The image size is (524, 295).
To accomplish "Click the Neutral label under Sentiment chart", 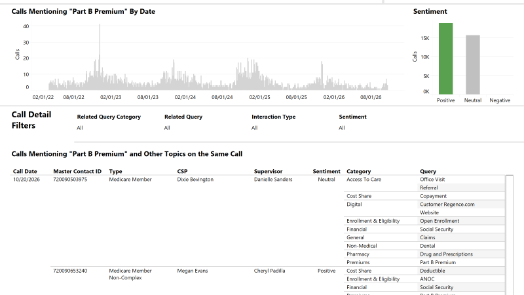I will point(472,100).
